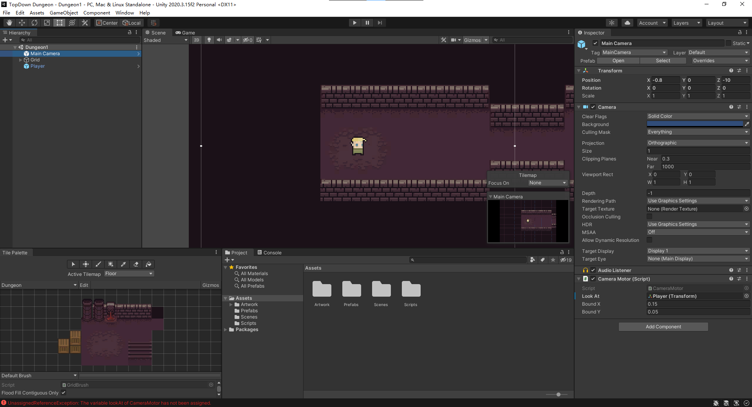The height and width of the screenshot is (407, 752).
Task: Select the eraser tool in Tile Palette
Action: coord(136,264)
